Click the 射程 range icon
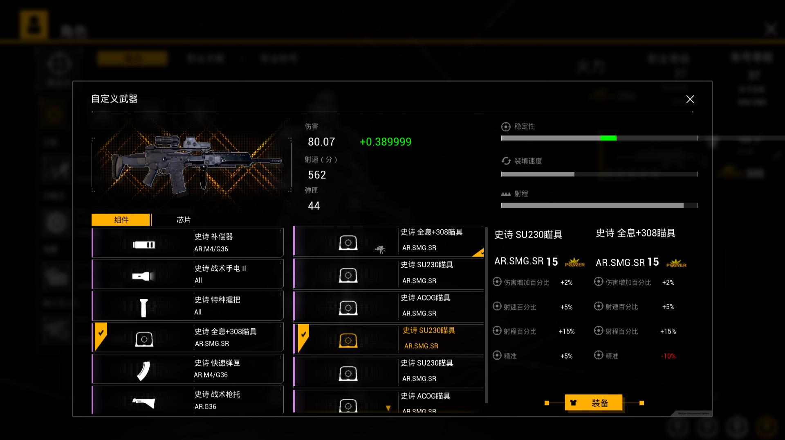This screenshot has height=440, width=785. [506, 194]
